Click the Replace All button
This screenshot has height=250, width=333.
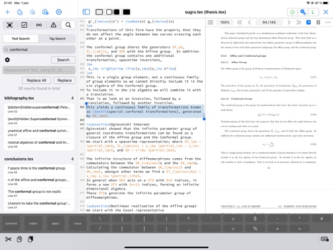point(37,80)
